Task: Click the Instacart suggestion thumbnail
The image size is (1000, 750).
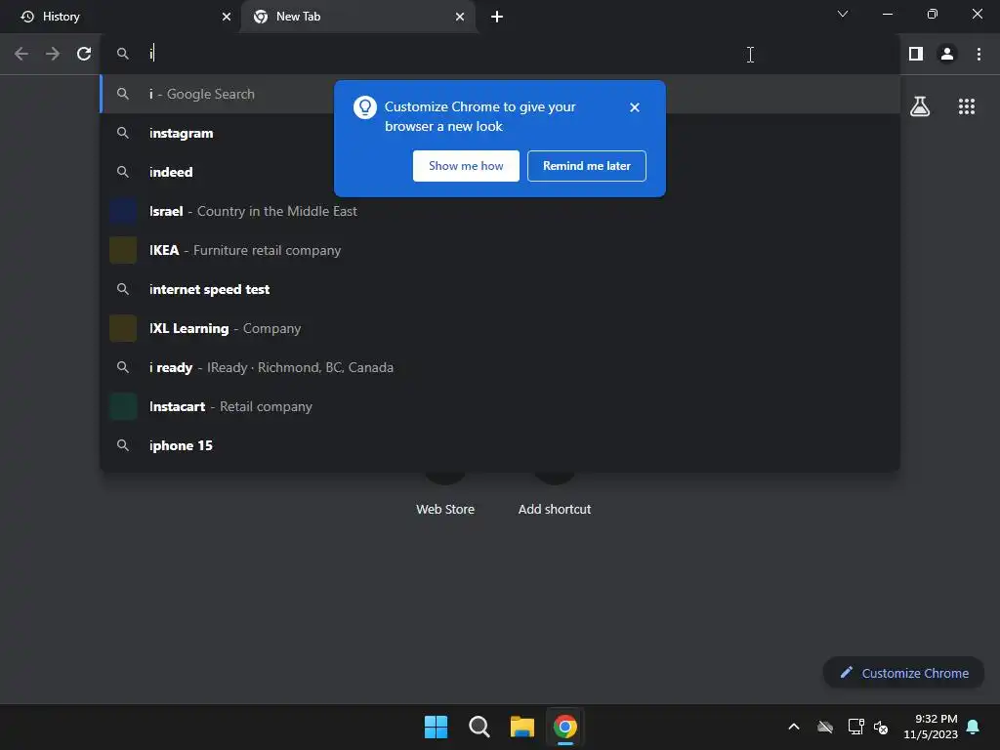Action: pyautogui.click(x=123, y=406)
